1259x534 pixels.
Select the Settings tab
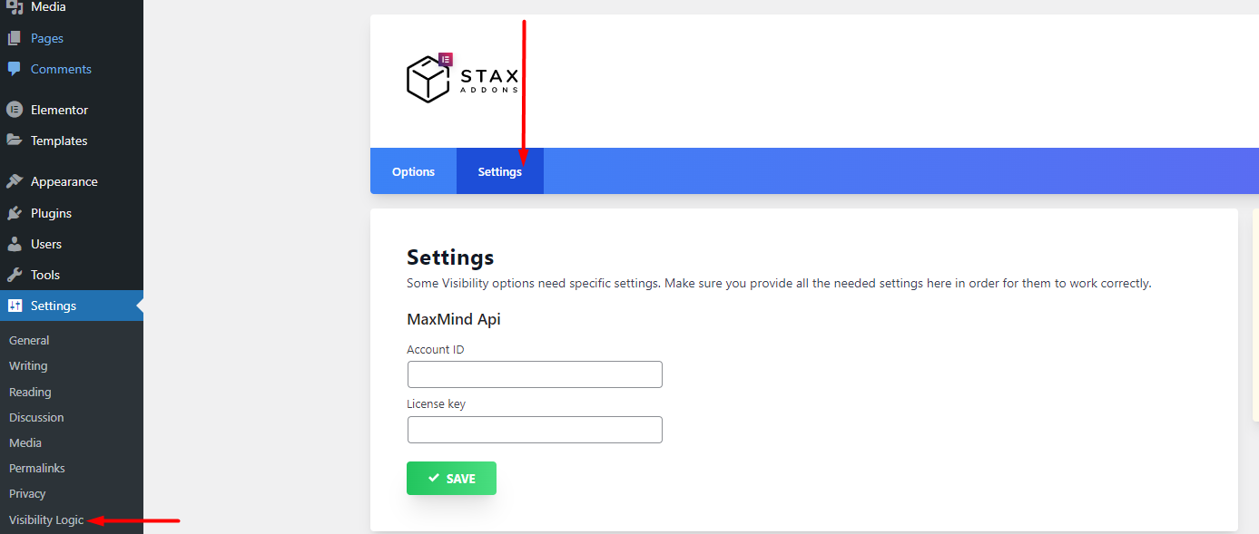click(x=499, y=170)
